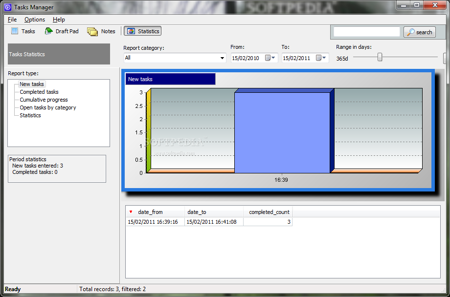Select Cumulative progress report type
Viewport: 450px width, 297px height.
(x=44, y=100)
